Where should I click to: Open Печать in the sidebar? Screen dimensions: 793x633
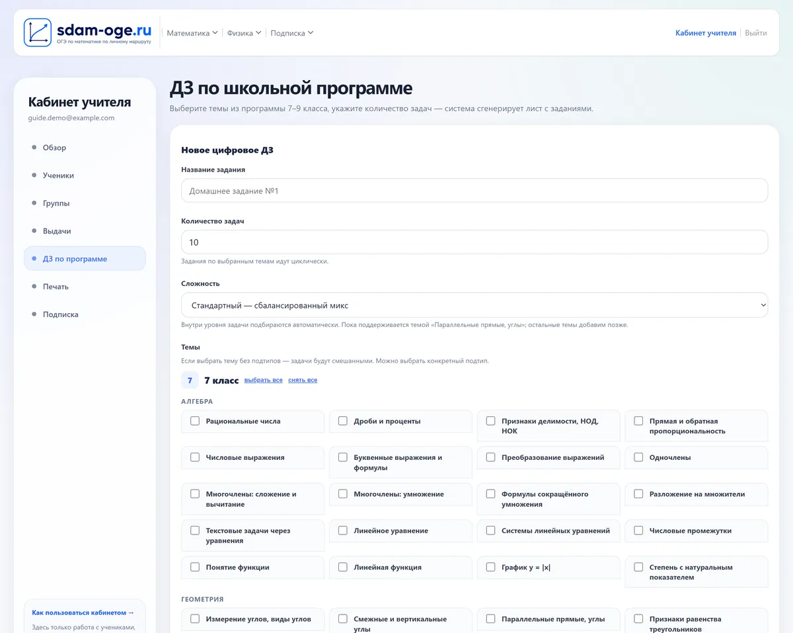point(85,286)
